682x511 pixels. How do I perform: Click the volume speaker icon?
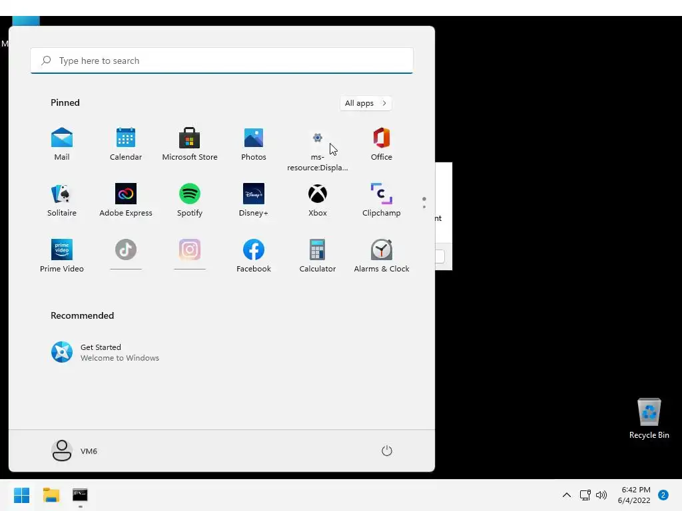point(601,495)
